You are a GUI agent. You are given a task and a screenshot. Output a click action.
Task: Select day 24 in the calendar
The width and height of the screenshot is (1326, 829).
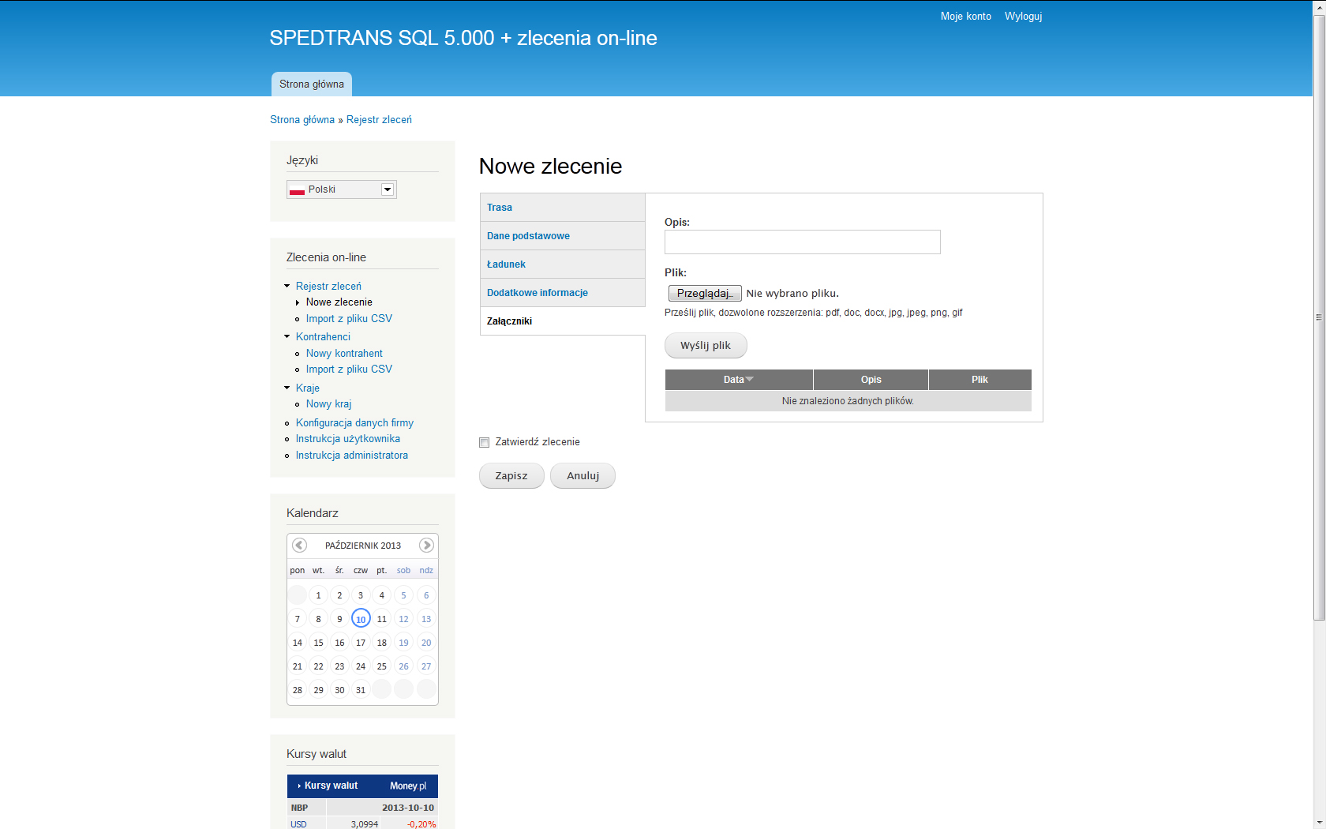pos(361,666)
